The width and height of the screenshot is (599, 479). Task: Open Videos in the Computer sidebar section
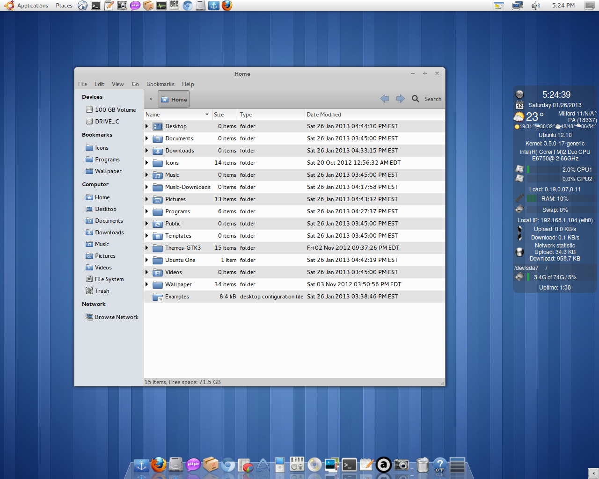(99, 268)
